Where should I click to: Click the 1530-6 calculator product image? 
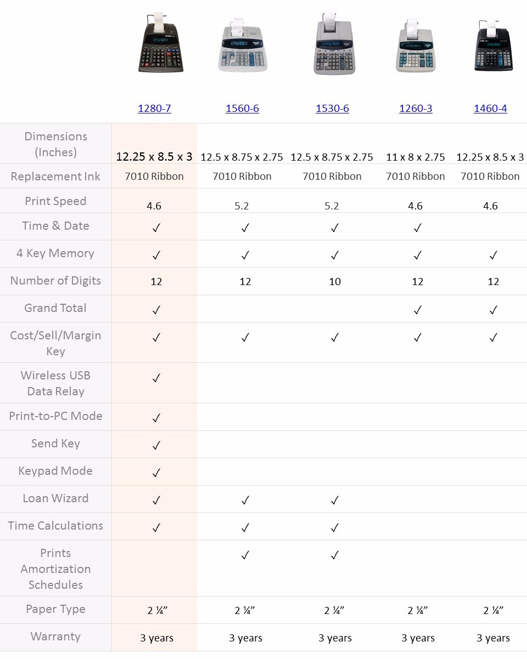[332, 45]
